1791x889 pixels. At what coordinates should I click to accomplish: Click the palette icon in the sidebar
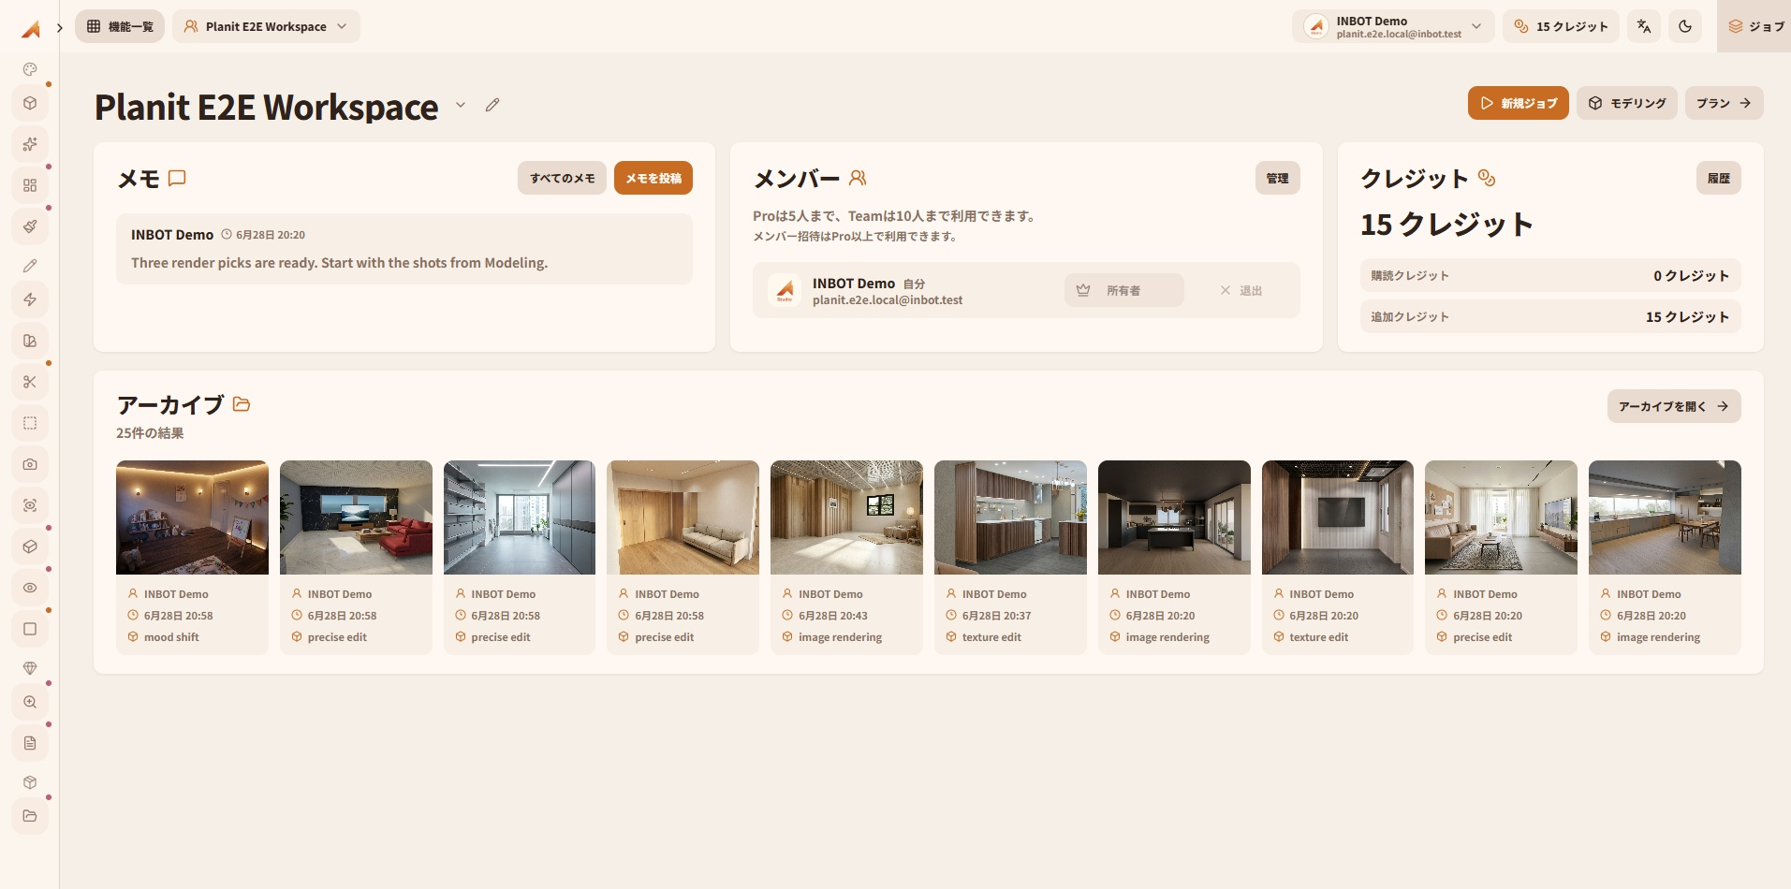pos(30,69)
